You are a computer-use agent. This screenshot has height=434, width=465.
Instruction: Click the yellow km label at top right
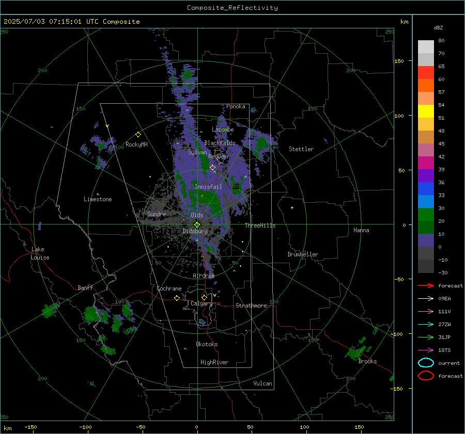[x=404, y=22]
